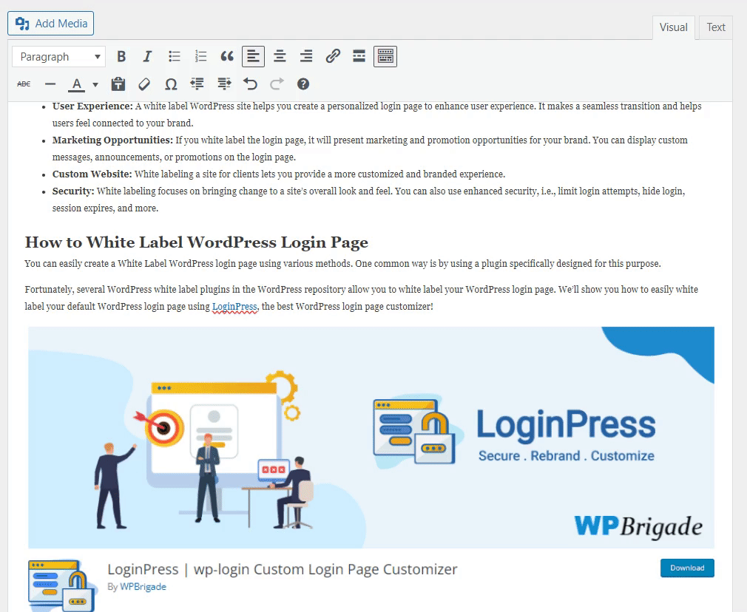747x612 pixels.
Task: Switch to the Visual editor tab
Action: click(673, 27)
